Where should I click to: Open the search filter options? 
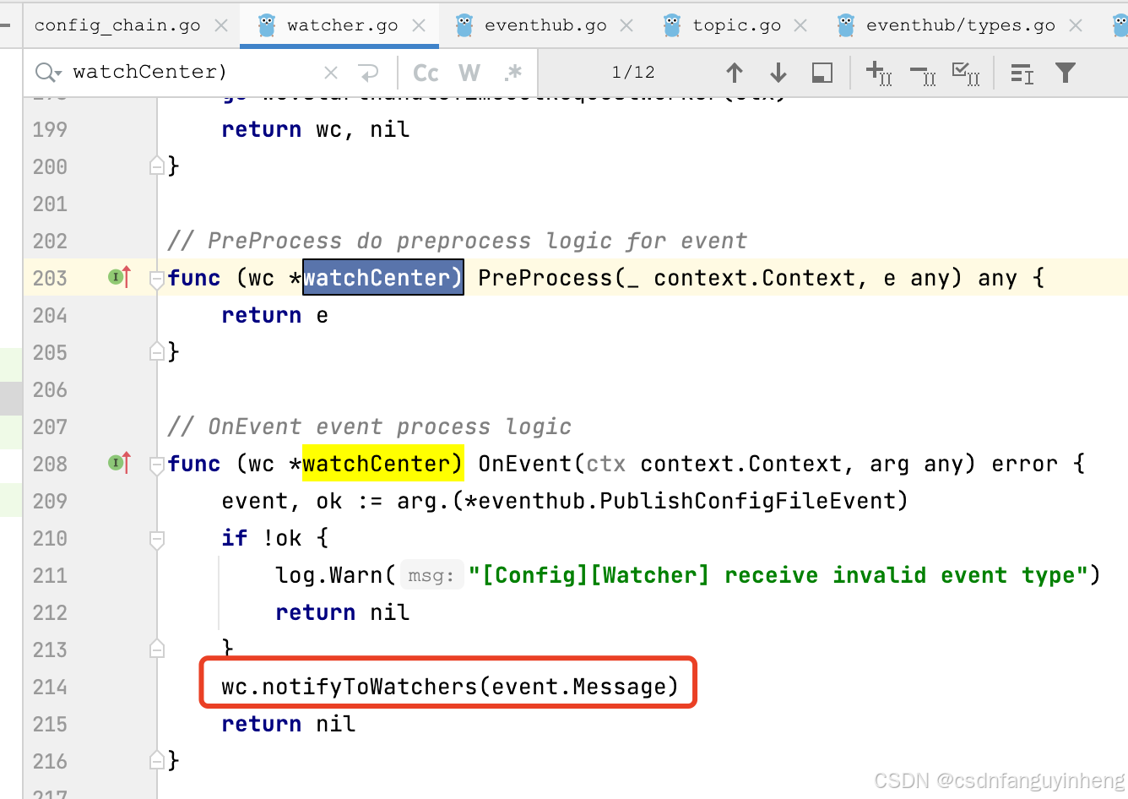(x=1066, y=73)
